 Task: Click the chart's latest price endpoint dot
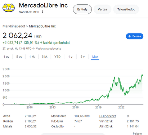pos(143,75)
